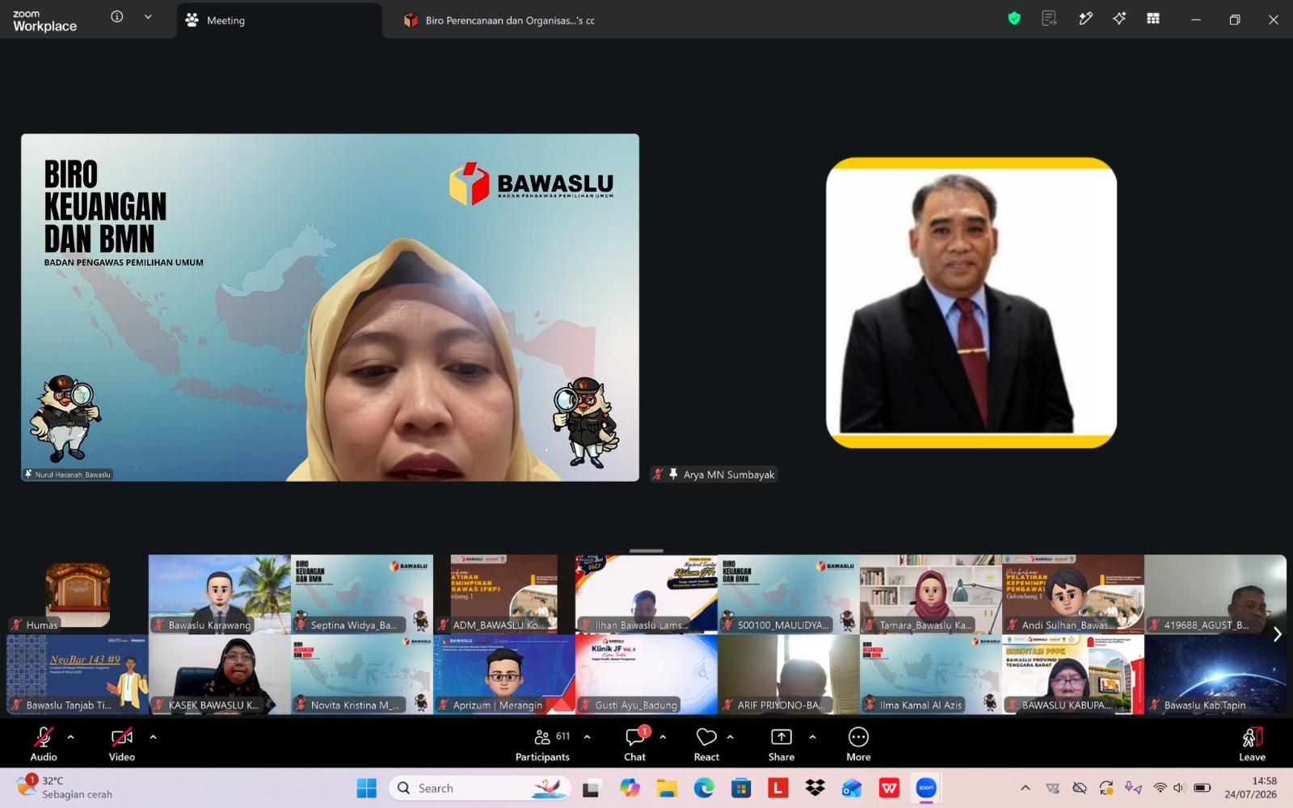Select 419688_AGUST participant thumbnail
Viewport: 1293px width, 808px height.
pos(1215,595)
